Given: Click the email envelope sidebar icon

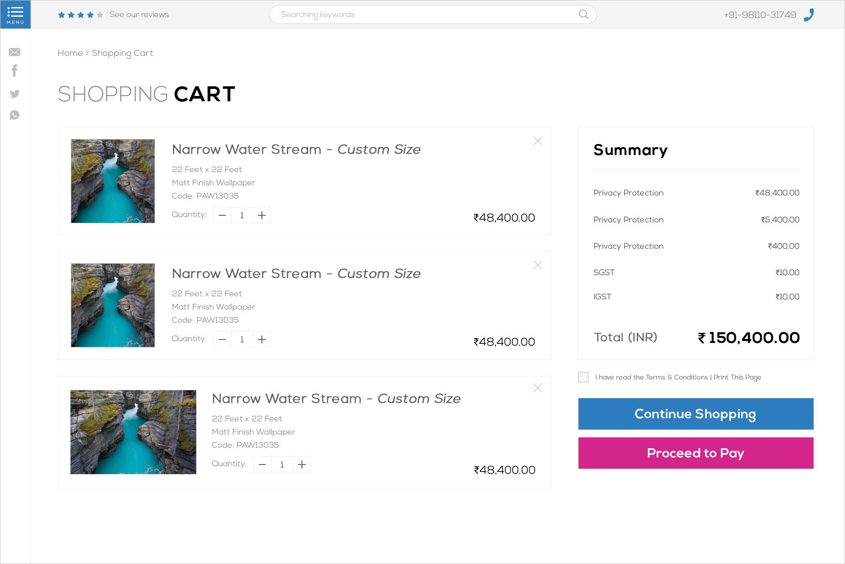Looking at the screenshot, I should click(15, 52).
